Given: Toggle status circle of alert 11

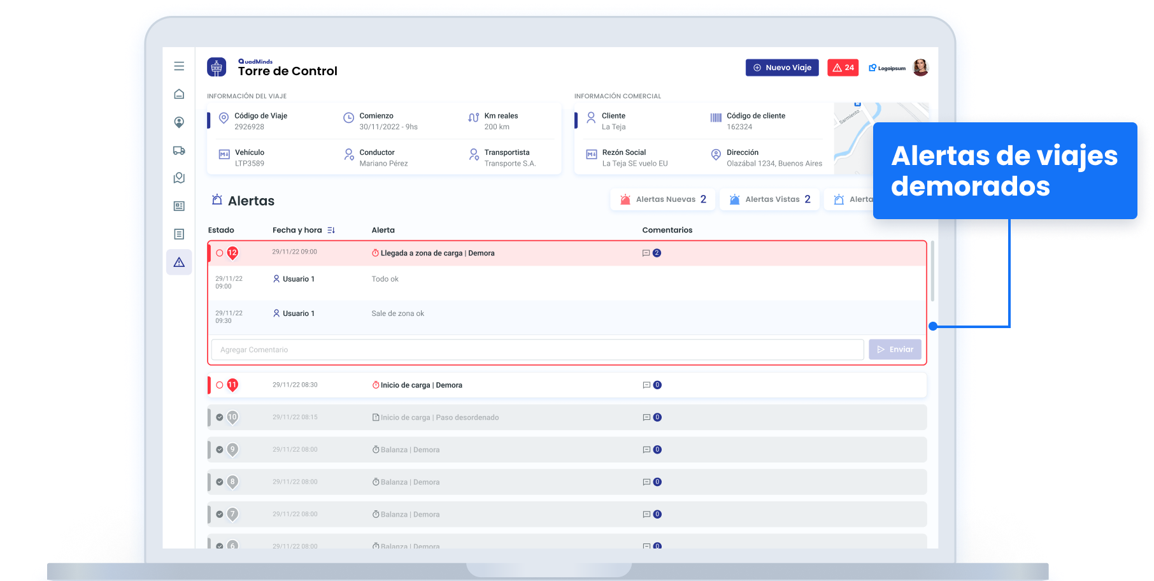Looking at the screenshot, I should coord(220,385).
